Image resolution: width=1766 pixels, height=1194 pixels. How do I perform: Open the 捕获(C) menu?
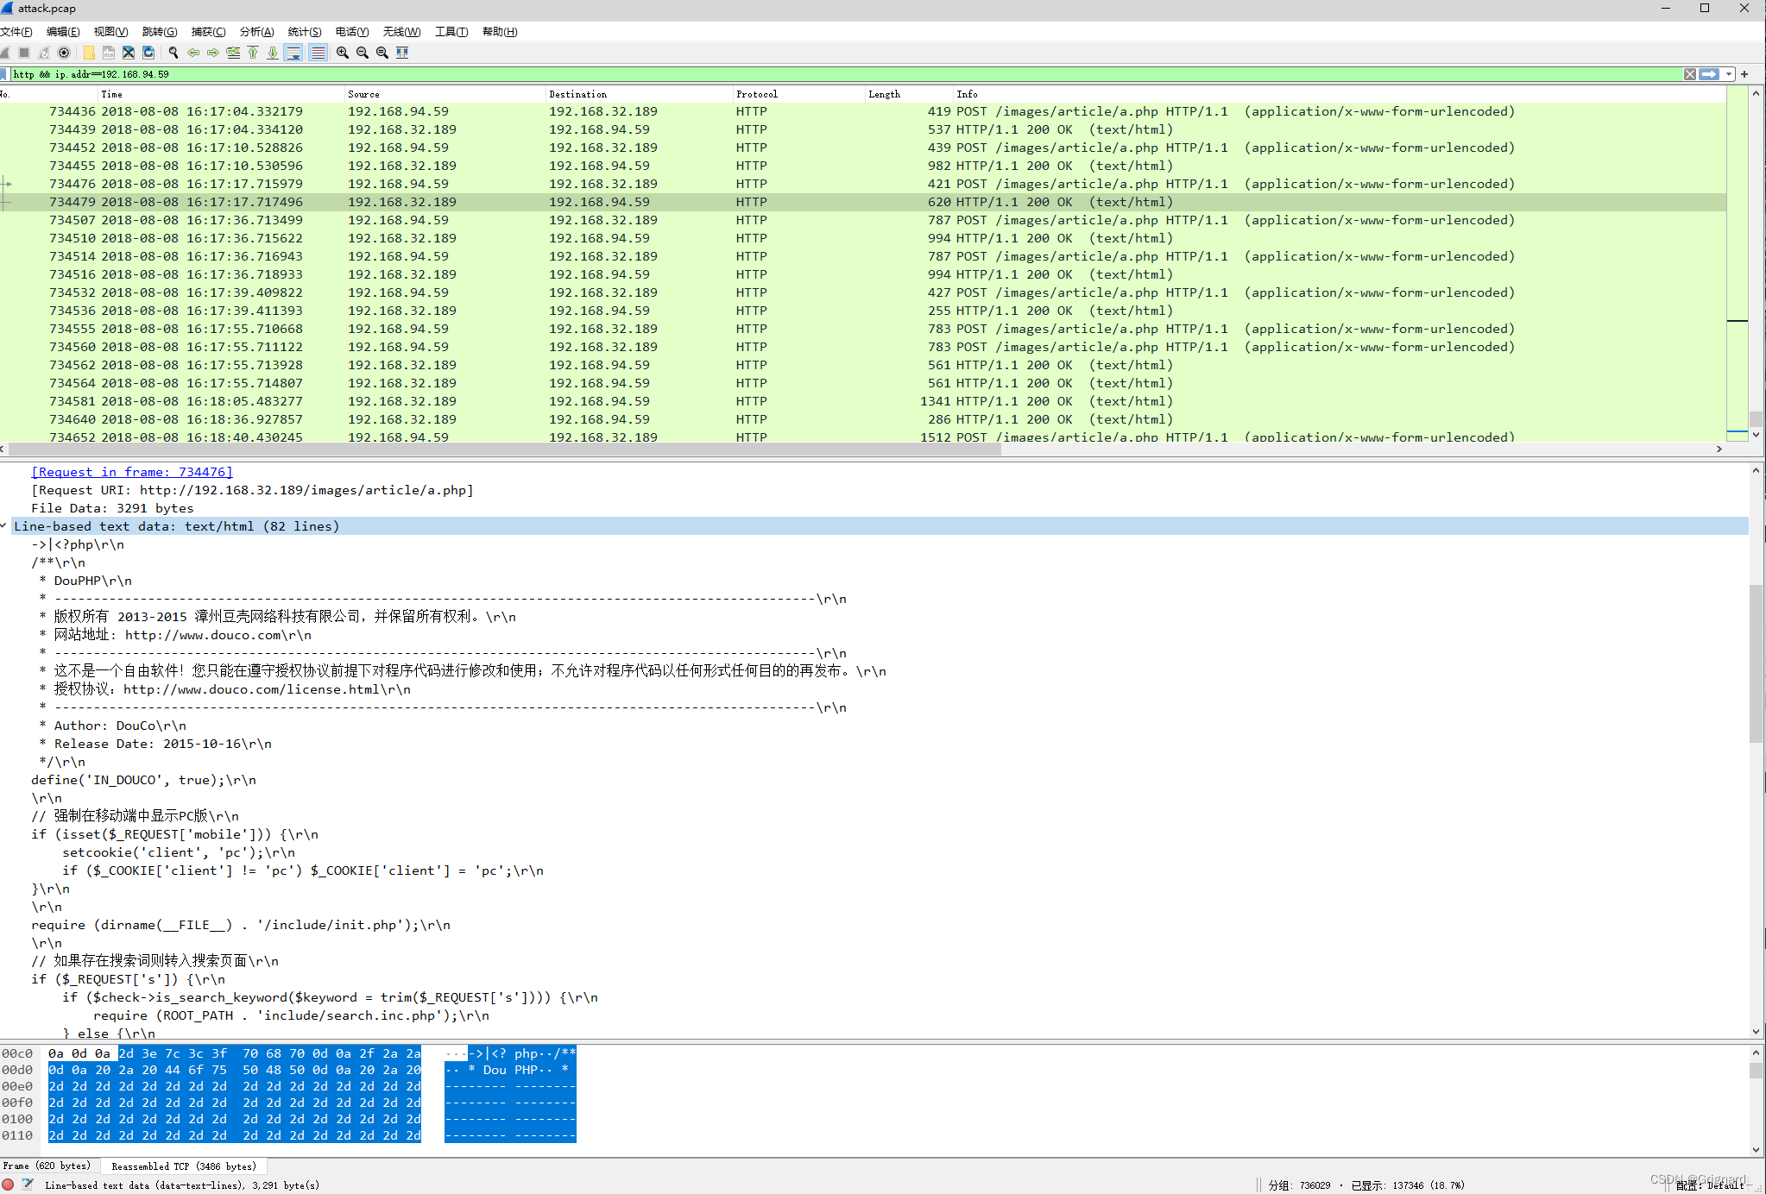[208, 32]
